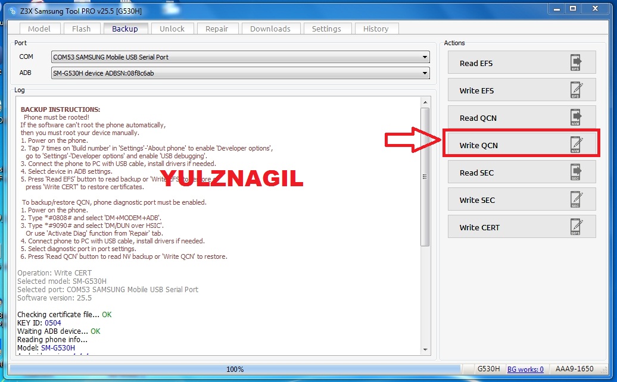Close the Z3X Samsung Tool window

[x=596, y=9]
